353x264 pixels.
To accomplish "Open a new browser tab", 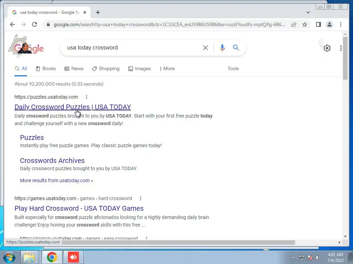I will [x=98, y=12].
